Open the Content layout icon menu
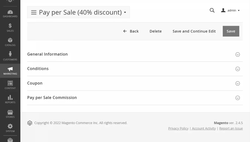 click(10, 85)
